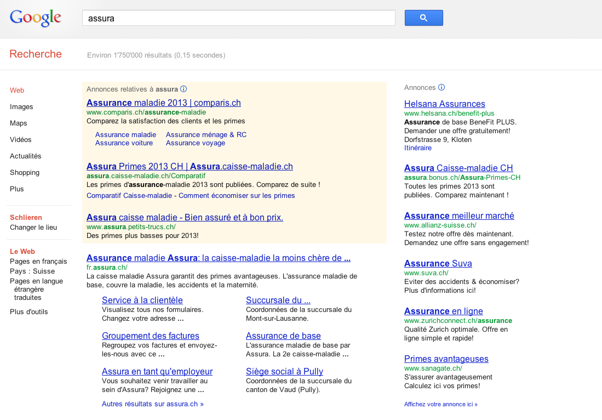602x420 pixels.
Task: Open 'Succursale du ...' sublink
Action: 278,300
